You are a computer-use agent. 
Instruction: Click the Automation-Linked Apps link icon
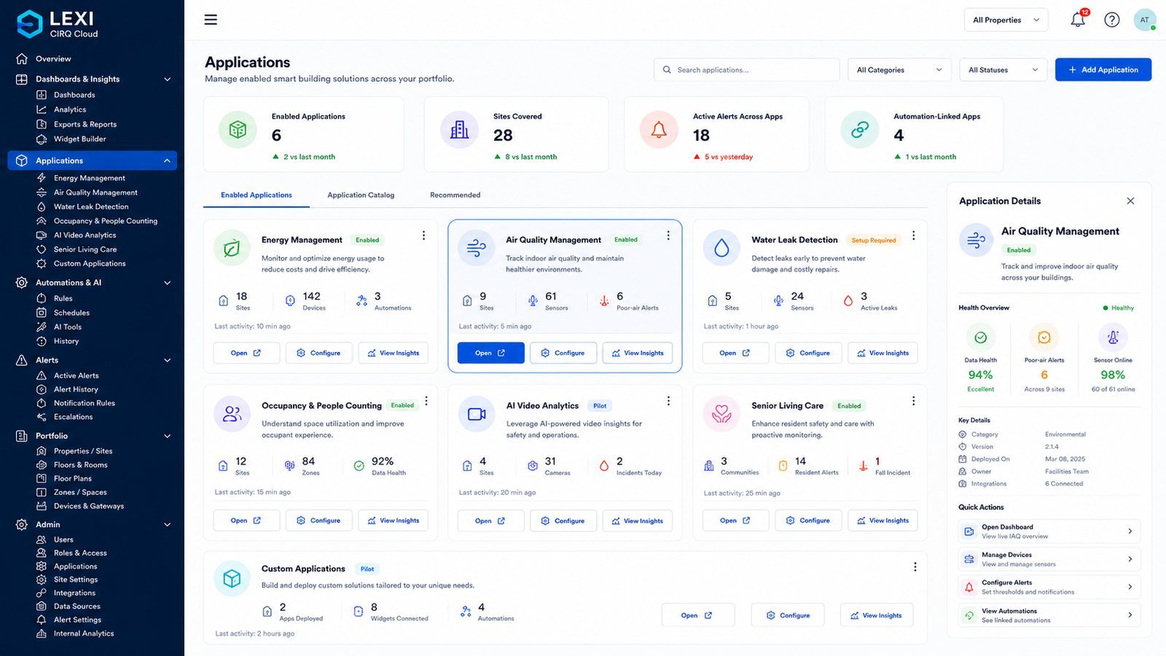[860, 130]
